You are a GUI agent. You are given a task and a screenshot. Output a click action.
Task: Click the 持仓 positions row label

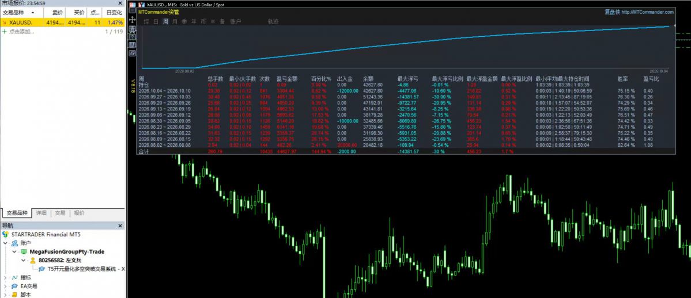point(144,85)
